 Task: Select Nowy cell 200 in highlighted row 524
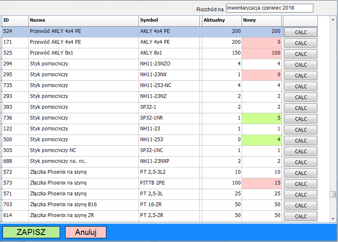[x=262, y=32]
